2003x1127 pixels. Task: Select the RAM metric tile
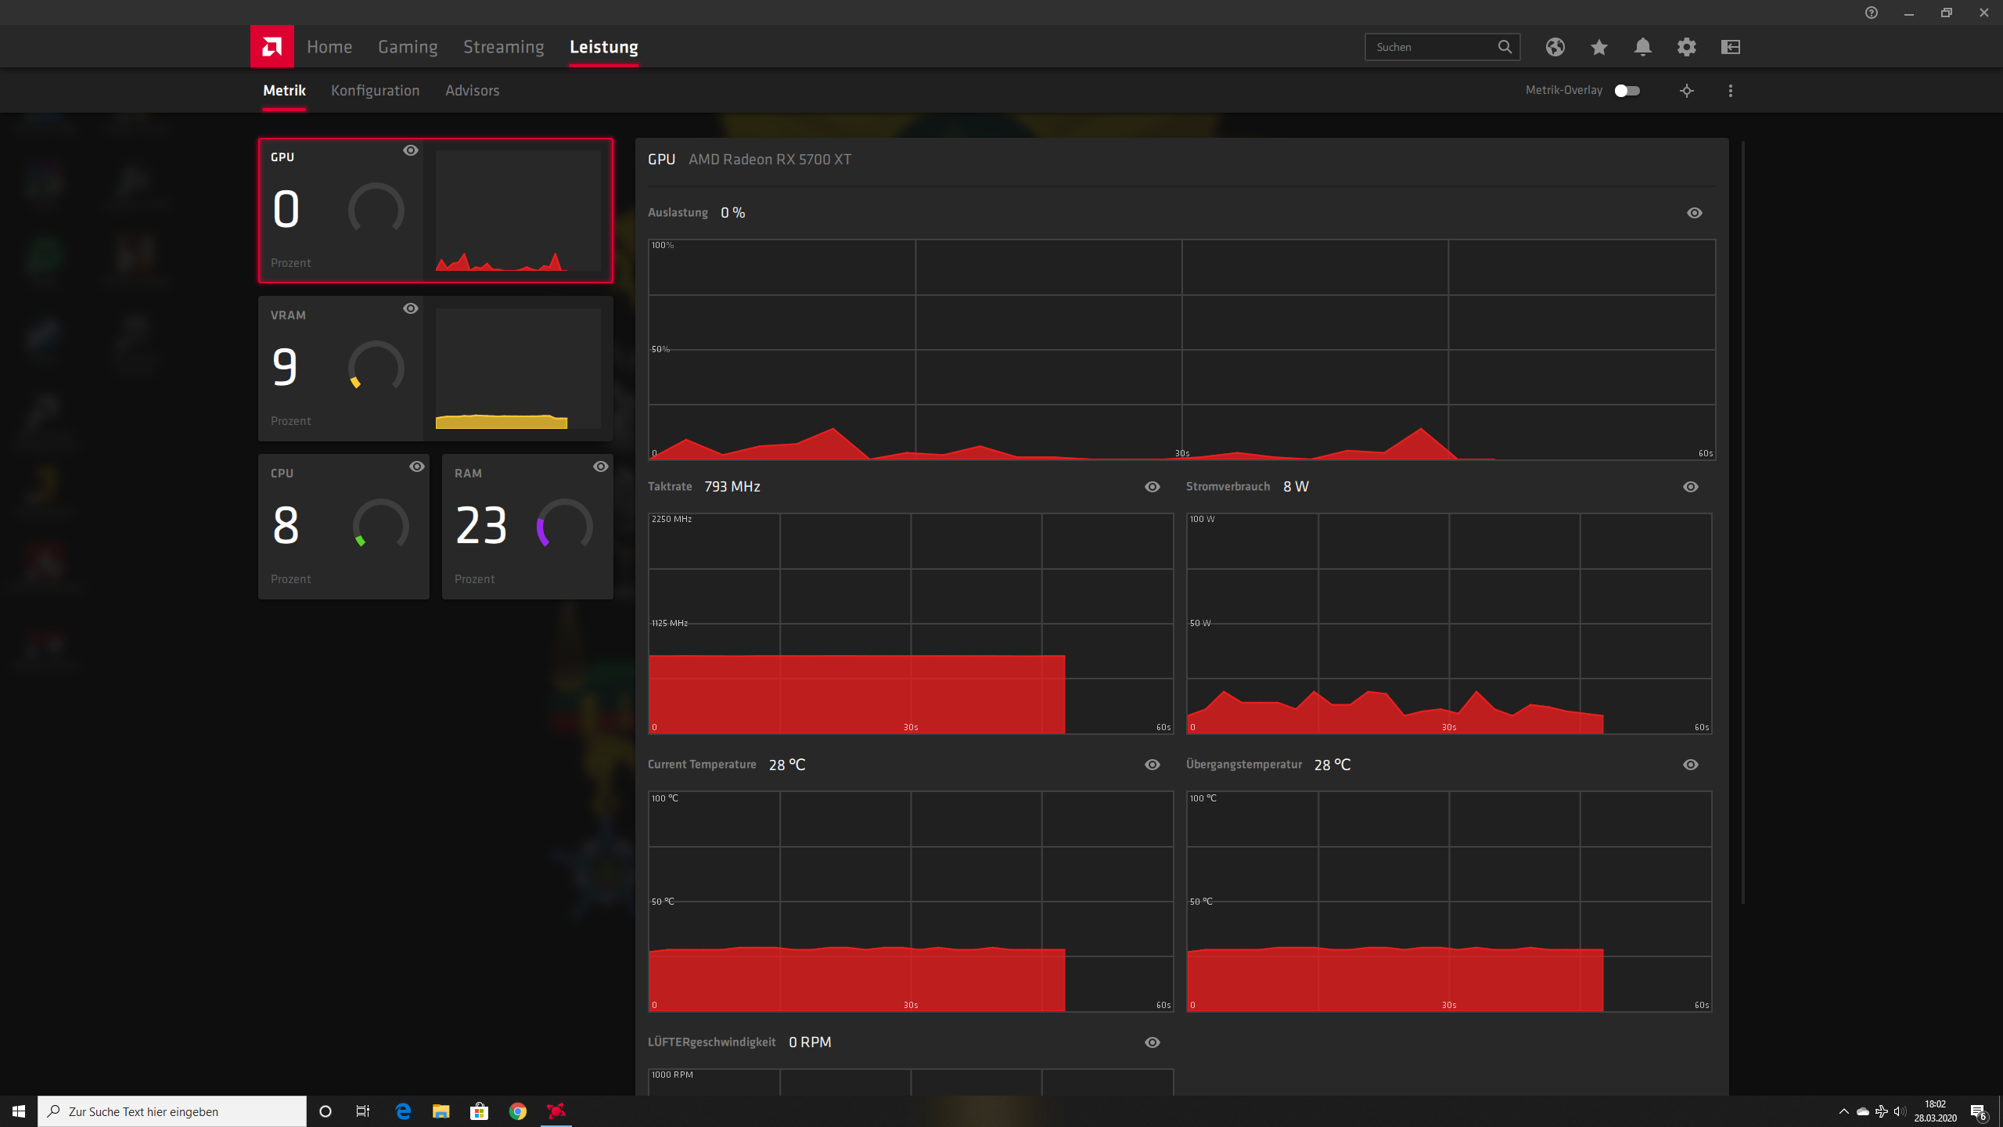point(527,527)
